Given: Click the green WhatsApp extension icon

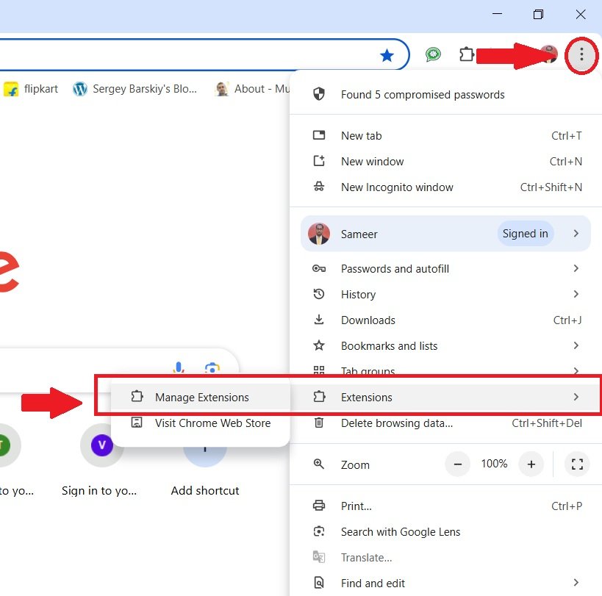Looking at the screenshot, I should coord(433,54).
